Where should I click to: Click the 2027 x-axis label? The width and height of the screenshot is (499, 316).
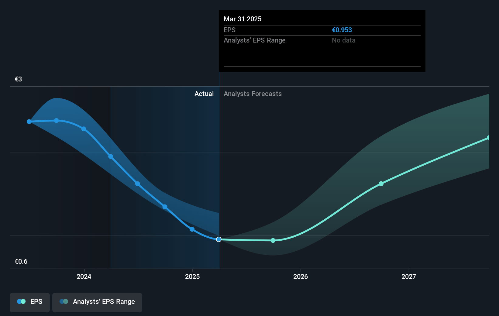pos(409,276)
